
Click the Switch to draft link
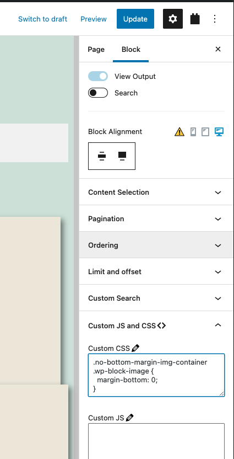tap(42, 19)
